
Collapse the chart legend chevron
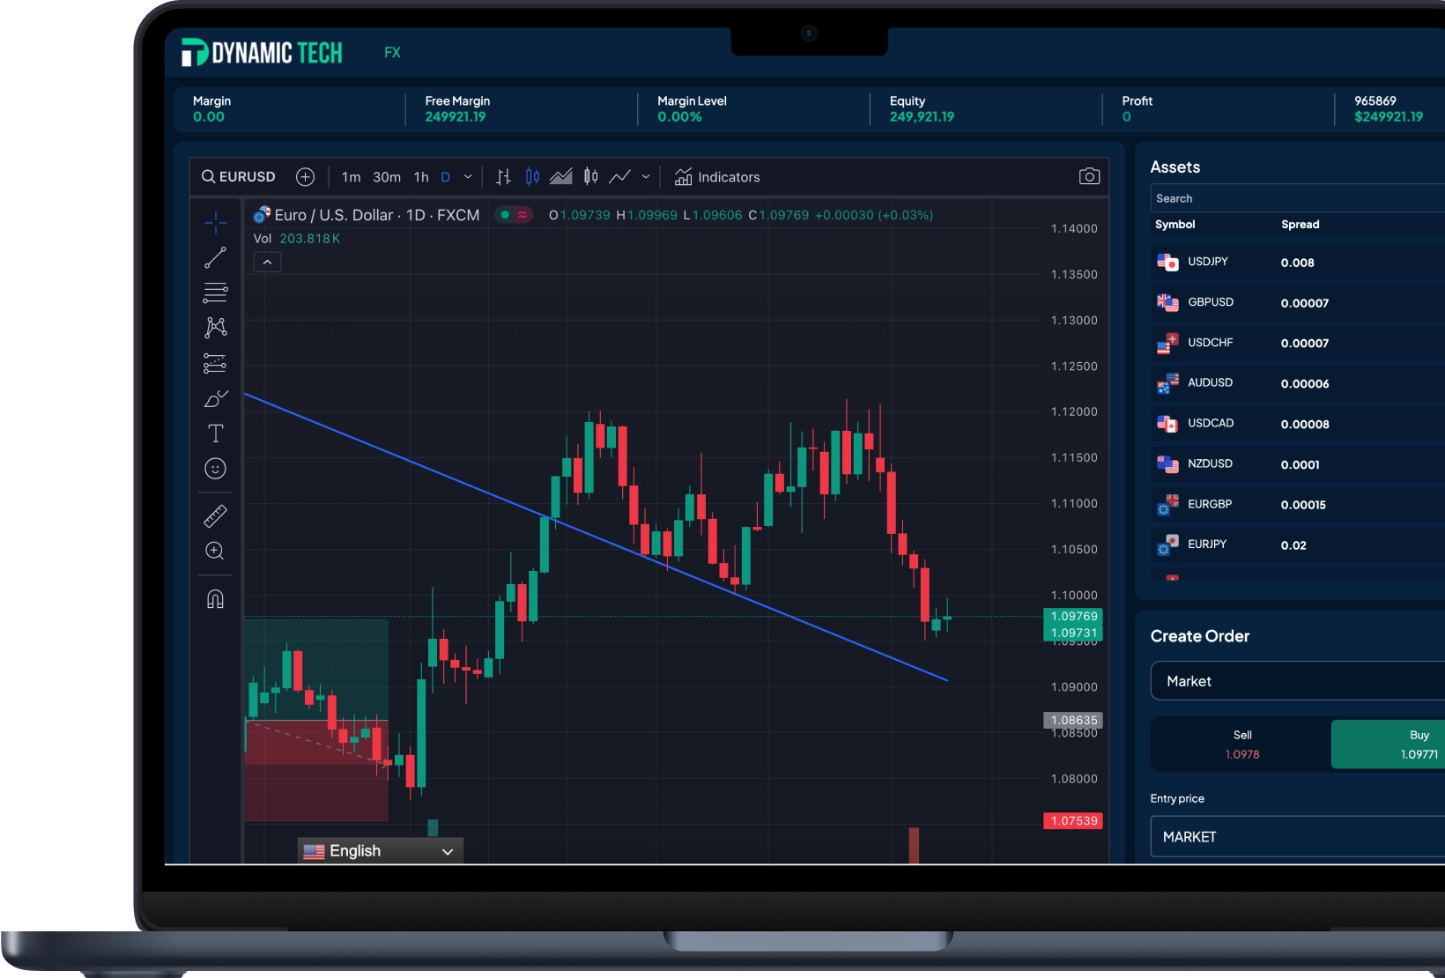(x=267, y=263)
